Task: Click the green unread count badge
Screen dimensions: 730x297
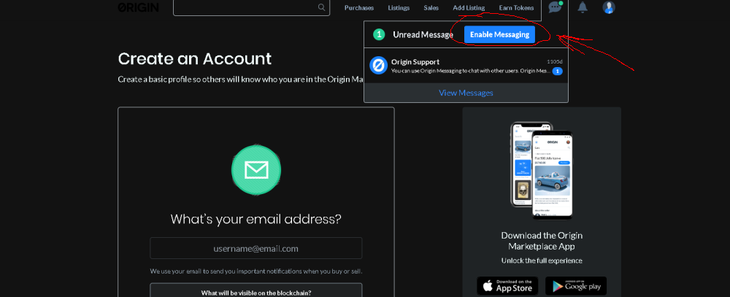Action: [x=379, y=34]
